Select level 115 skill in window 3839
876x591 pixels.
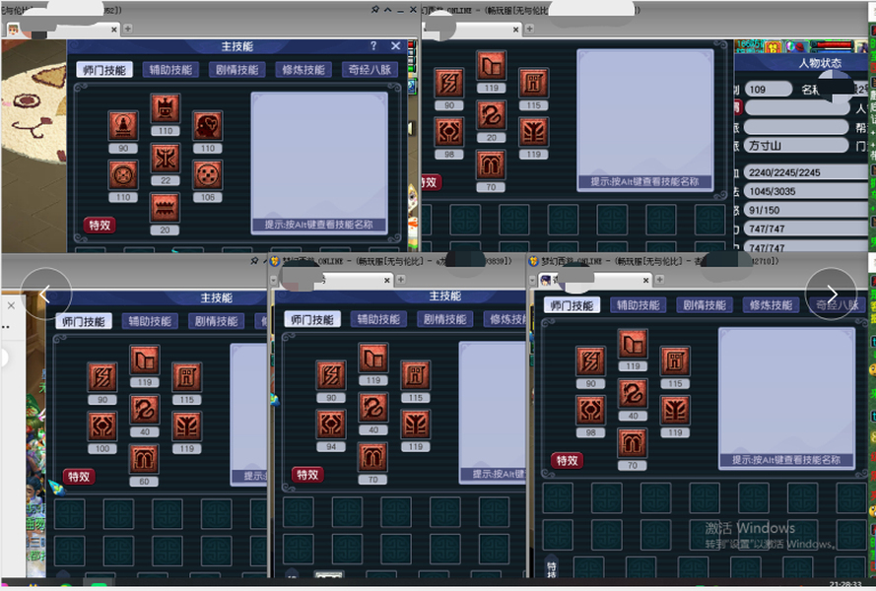(415, 375)
